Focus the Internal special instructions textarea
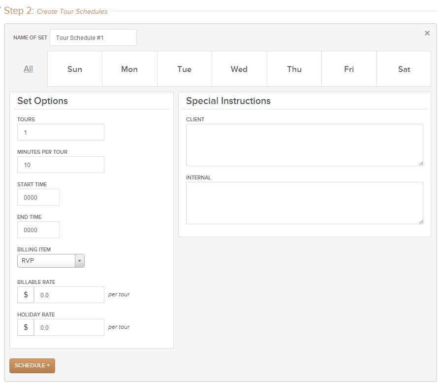The width and height of the screenshot is (443, 387). point(304,203)
